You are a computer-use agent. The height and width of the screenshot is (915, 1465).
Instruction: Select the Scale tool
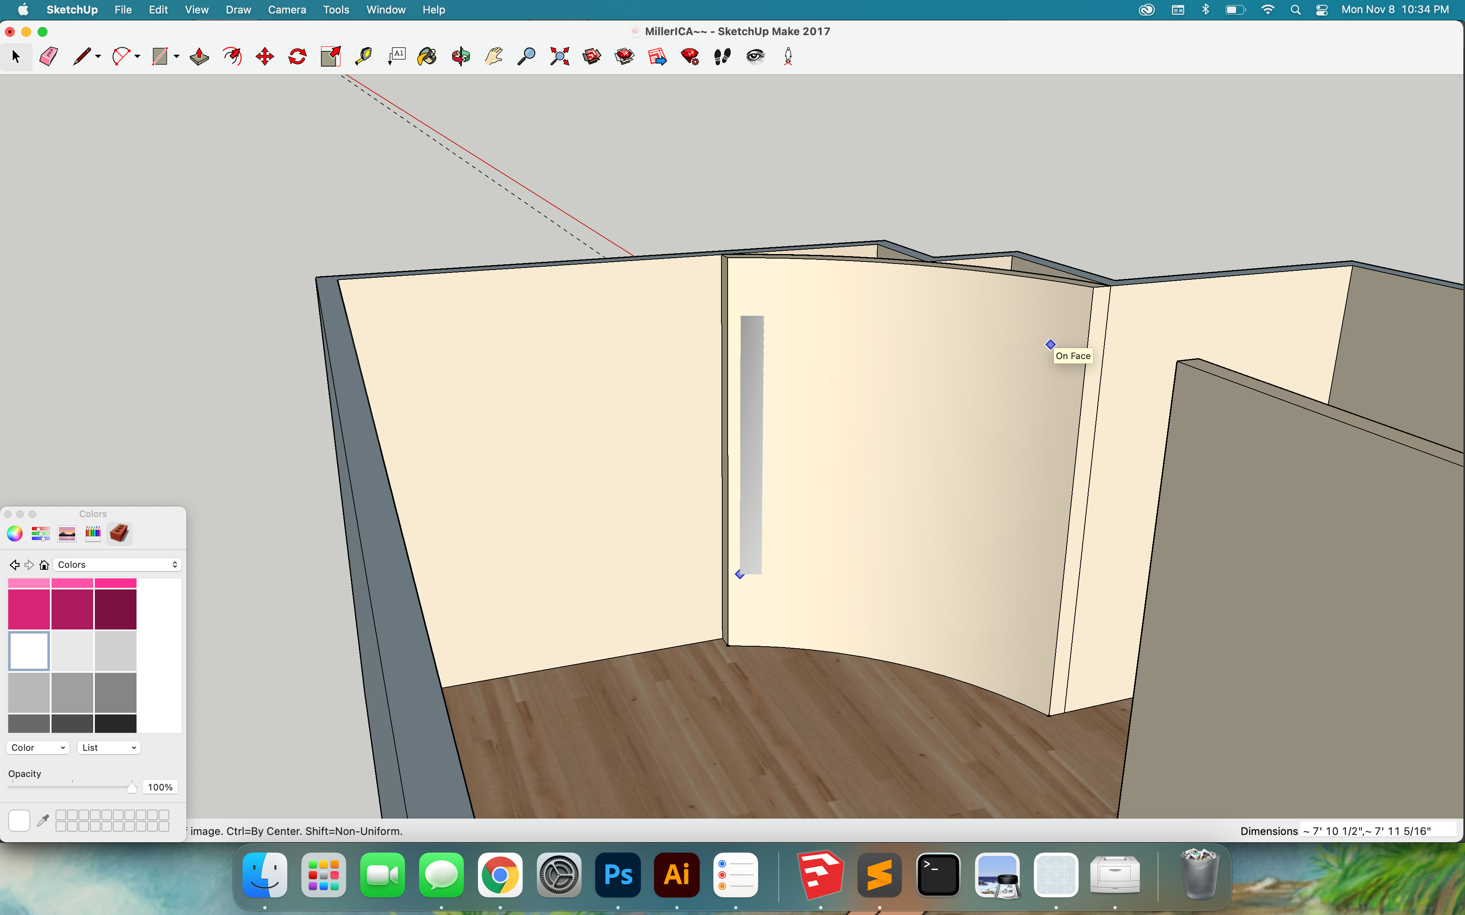331,57
